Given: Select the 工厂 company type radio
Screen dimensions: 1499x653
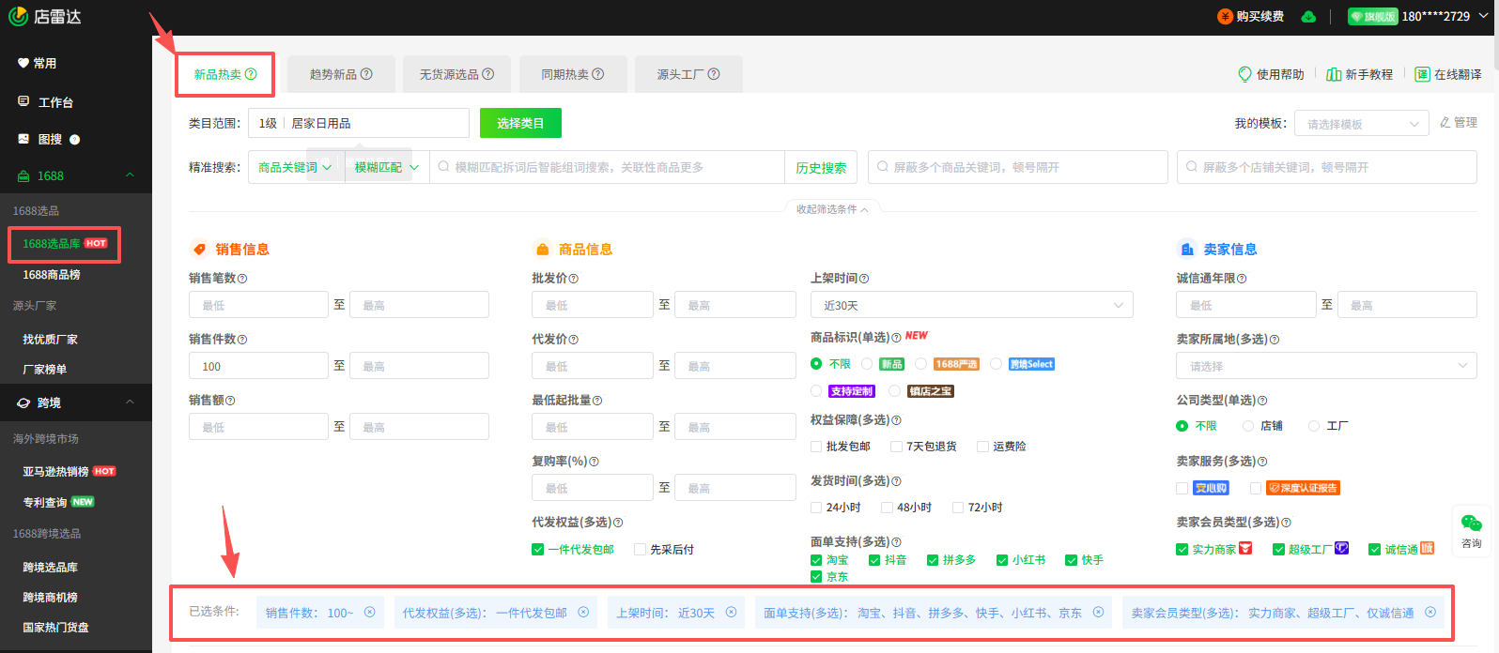Looking at the screenshot, I should pyautogui.click(x=1314, y=426).
